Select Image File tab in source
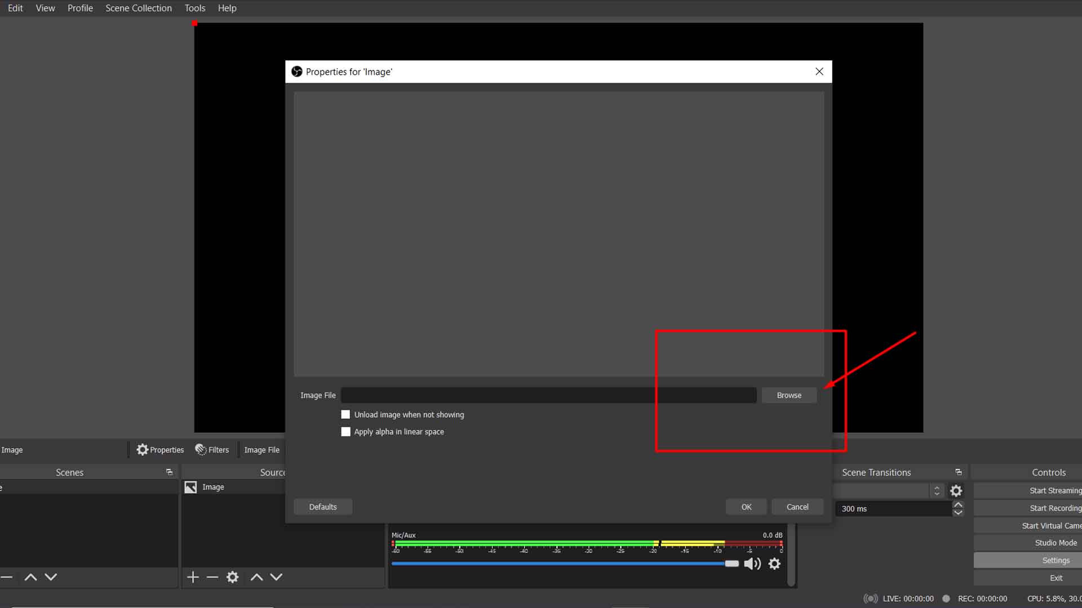Image resolution: width=1082 pixels, height=608 pixels. tap(261, 450)
